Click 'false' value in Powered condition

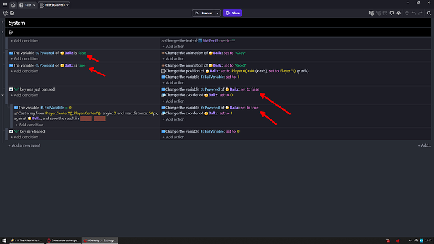coord(82,53)
